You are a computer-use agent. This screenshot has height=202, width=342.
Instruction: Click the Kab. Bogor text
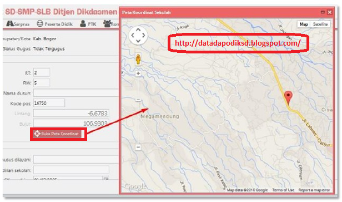coord(45,39)
